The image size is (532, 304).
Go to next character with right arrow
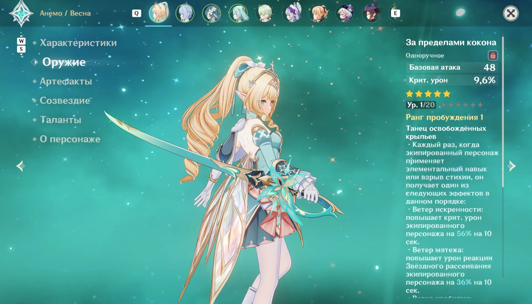click(511, 166)
